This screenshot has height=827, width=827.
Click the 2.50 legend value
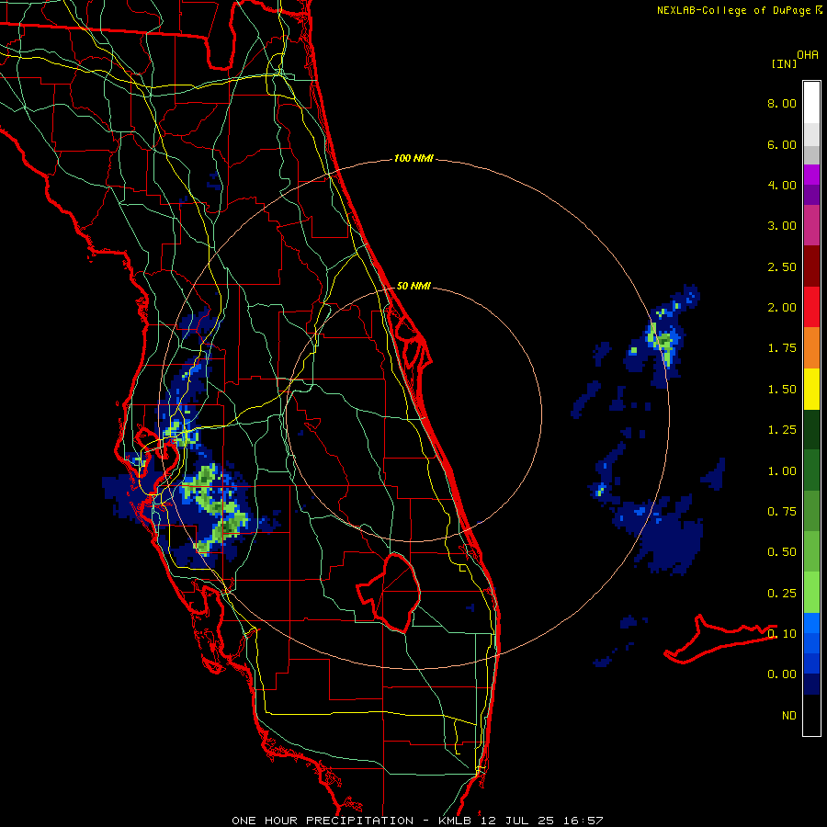782,266
